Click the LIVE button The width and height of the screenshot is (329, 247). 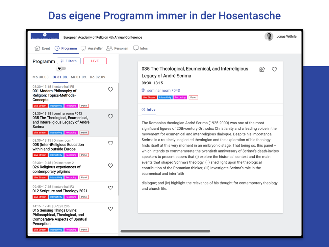pos(95,61)
